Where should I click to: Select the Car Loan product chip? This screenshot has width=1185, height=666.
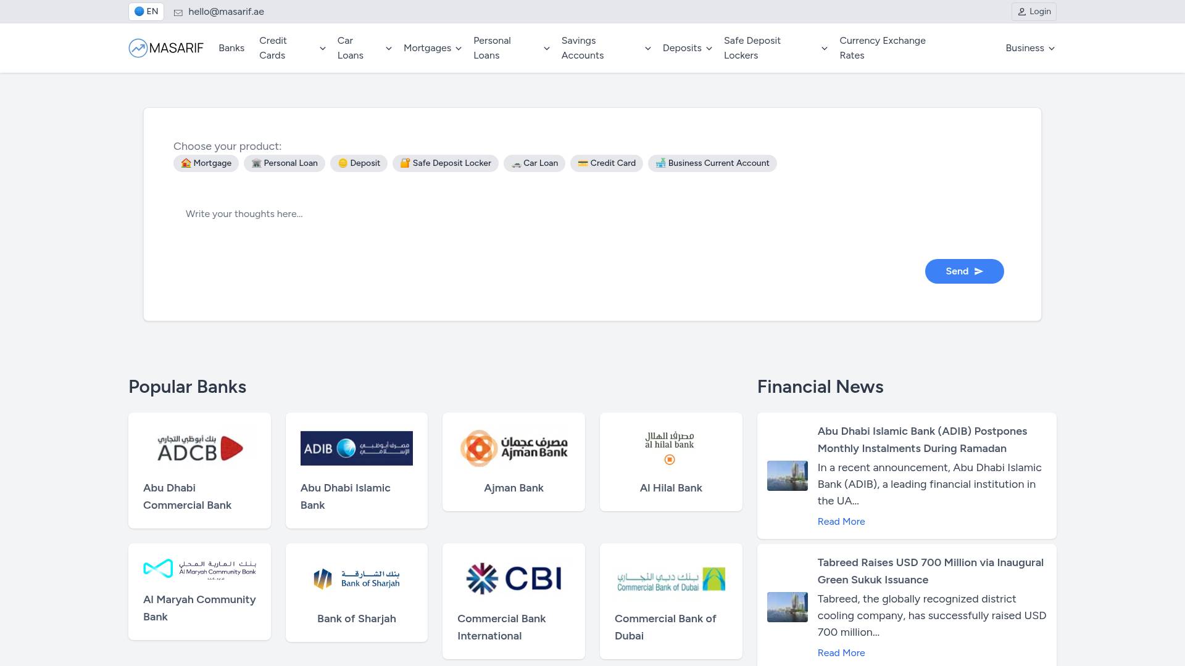(x=534, y=163)
